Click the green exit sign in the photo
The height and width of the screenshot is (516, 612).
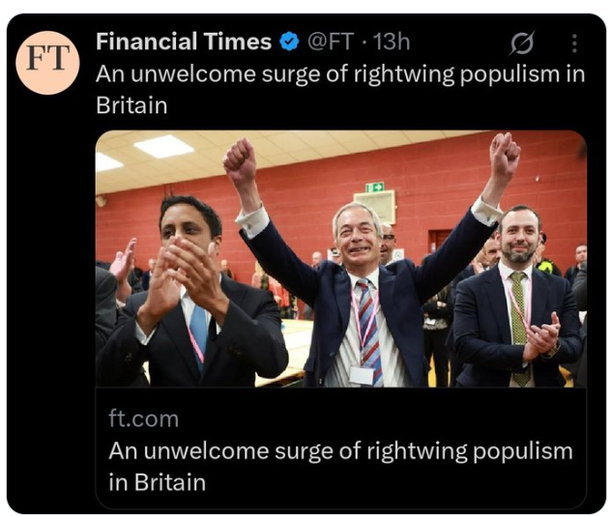click(x=375, y=187)
